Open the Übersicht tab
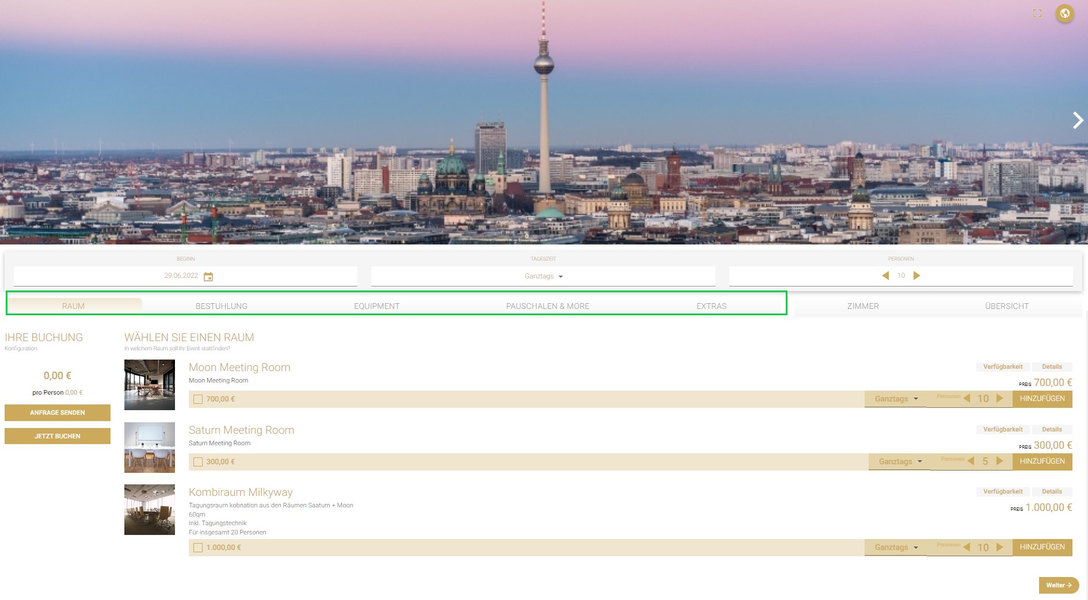The image size is (1088, 600). point(1007,306)
